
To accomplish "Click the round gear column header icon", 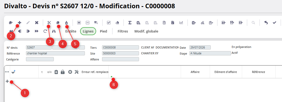I will (70, 72).
